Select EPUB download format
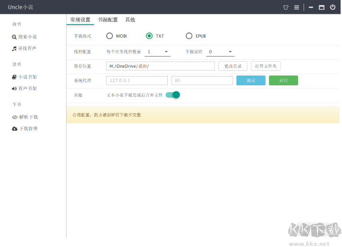Image resolution: width=342 pixels, height=247 pixels. pos(189,36)
